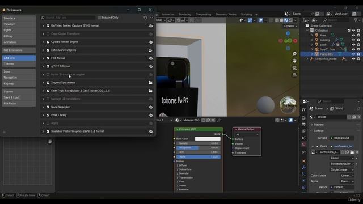Open Themes section in Preferences
The width and height of the screenshot is (363, 204).
pos(19,64)
